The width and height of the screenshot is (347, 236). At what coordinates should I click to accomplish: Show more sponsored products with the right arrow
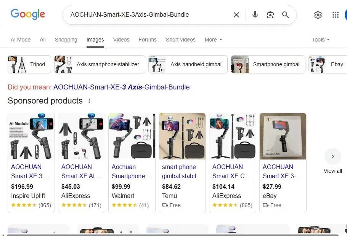point(333,156)
